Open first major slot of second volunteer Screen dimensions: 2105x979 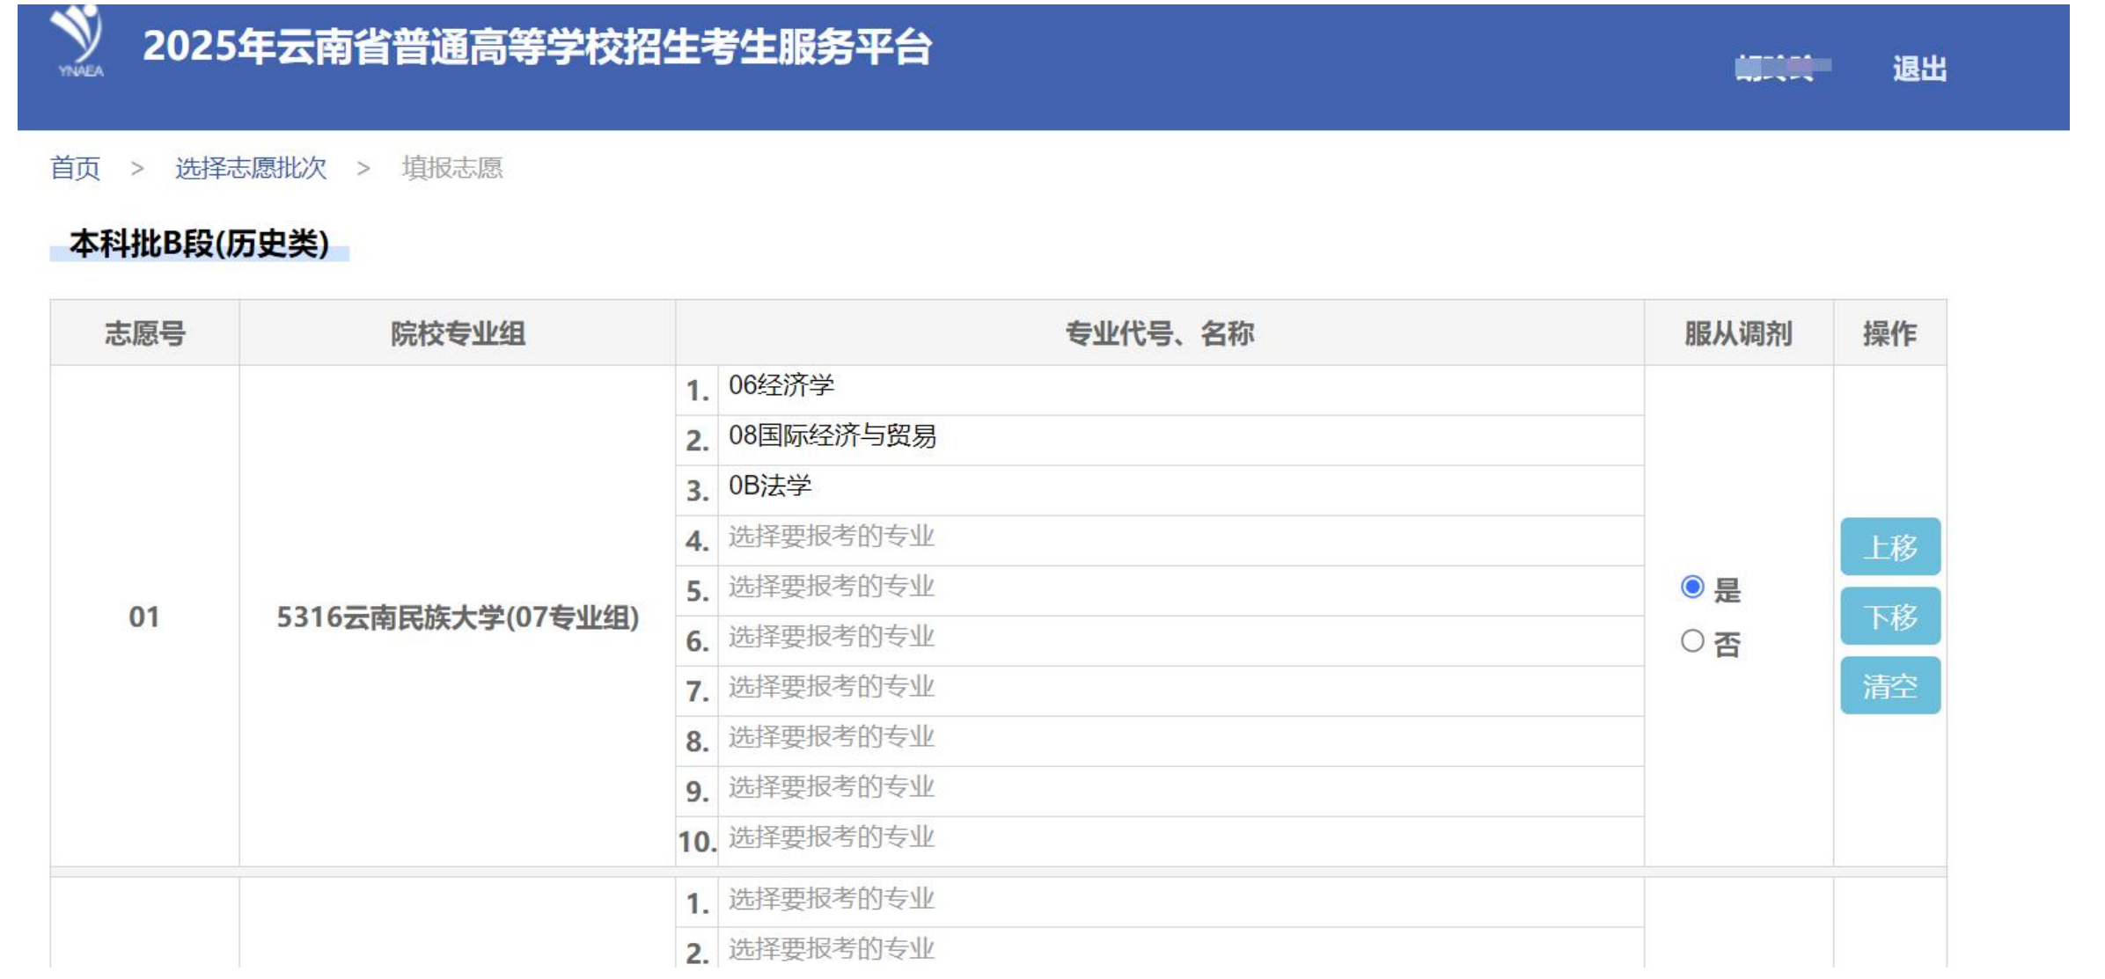pos(1179,901)
